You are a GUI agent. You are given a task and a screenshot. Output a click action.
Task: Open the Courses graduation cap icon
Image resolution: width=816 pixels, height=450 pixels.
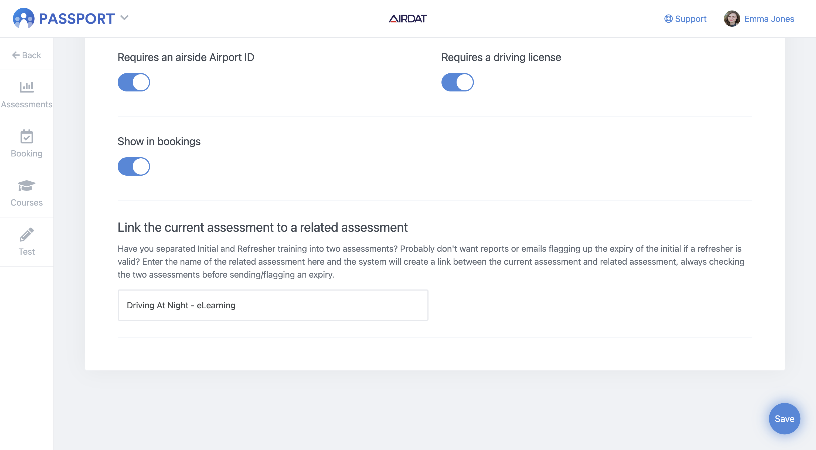27,186
